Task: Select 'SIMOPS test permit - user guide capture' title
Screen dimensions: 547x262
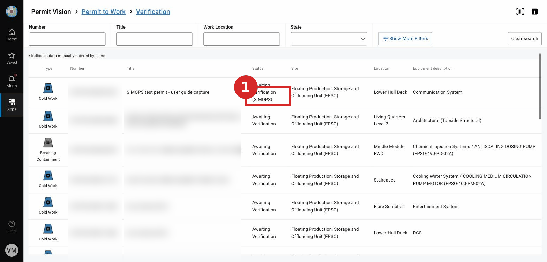Action: click(x=168, y=92)
